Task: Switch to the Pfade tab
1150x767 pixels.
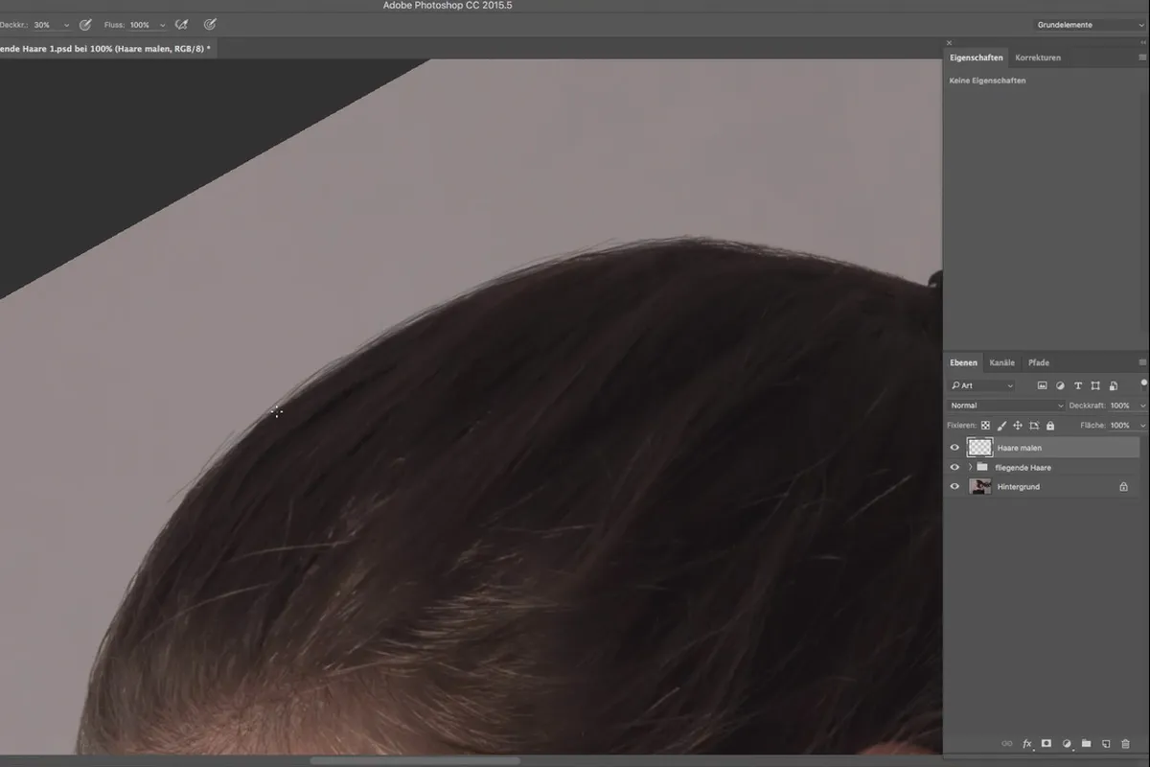Action: 1038,362
